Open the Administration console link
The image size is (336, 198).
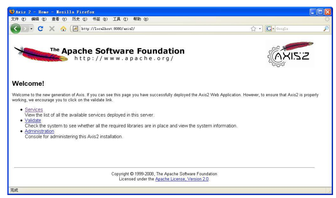(x=39, y=131)
